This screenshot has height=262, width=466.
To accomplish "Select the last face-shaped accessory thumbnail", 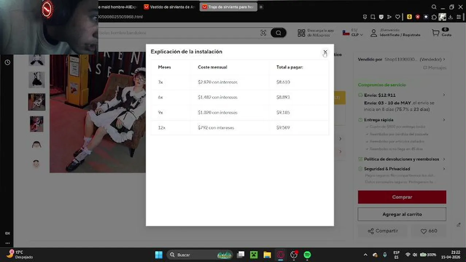I will [x=36, y=163].
